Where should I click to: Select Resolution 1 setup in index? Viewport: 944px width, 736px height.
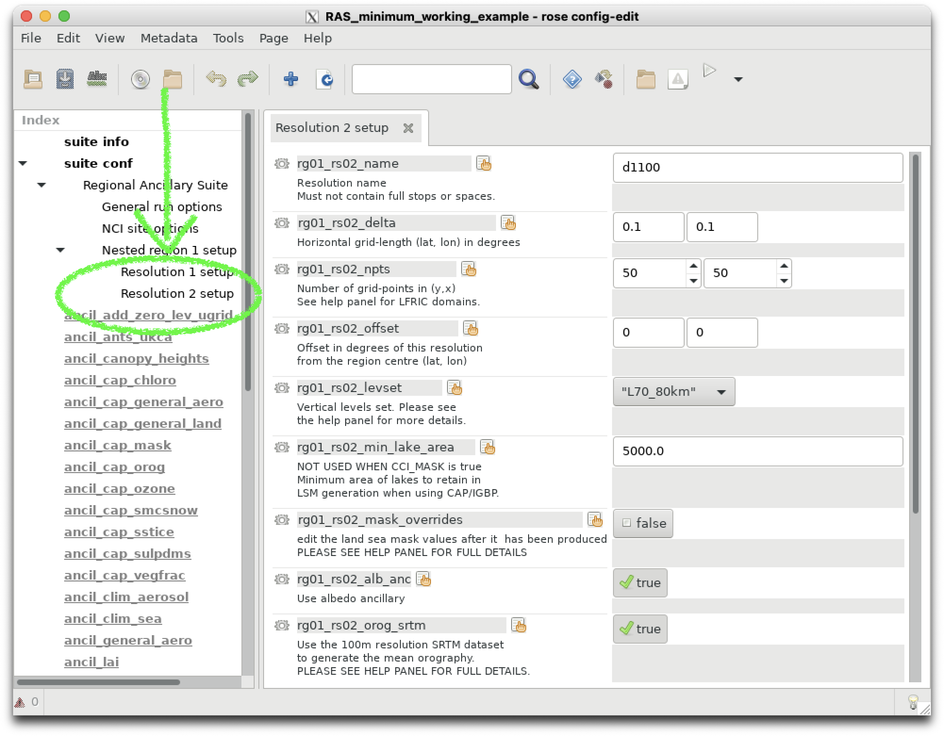[x=177, y=272]
